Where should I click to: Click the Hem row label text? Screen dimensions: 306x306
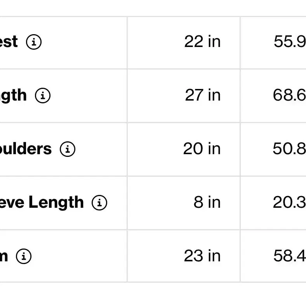click(x=4, y=256)
